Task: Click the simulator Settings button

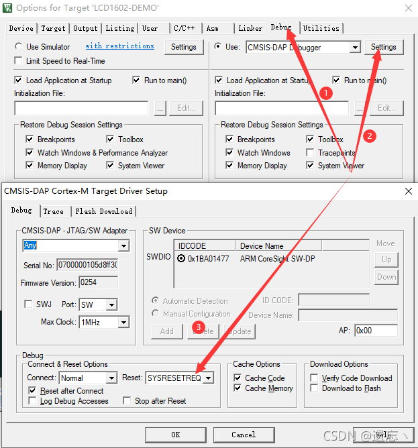Action: click(184, 47)
